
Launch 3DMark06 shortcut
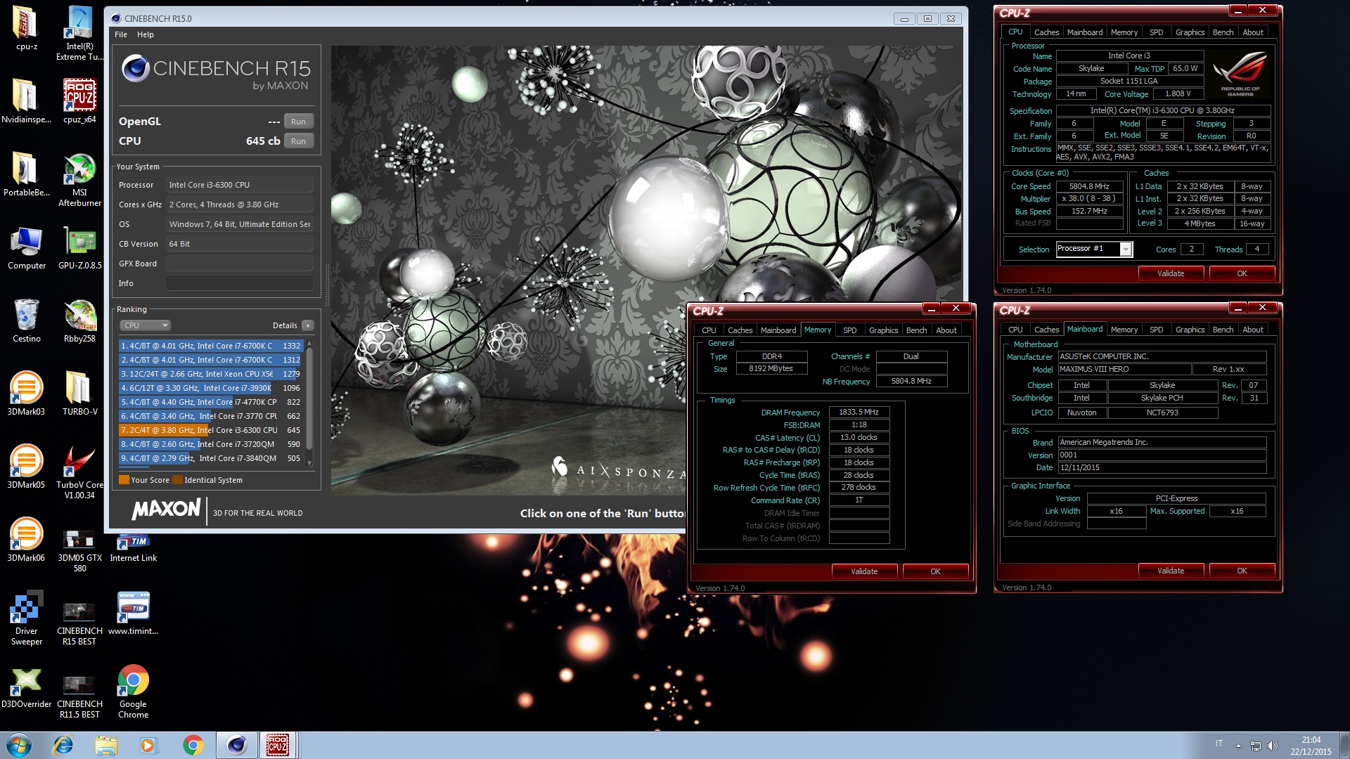(26, 540)
